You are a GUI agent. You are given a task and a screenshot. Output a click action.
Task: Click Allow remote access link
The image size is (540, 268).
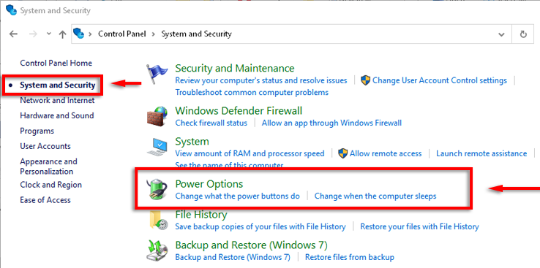386,153
